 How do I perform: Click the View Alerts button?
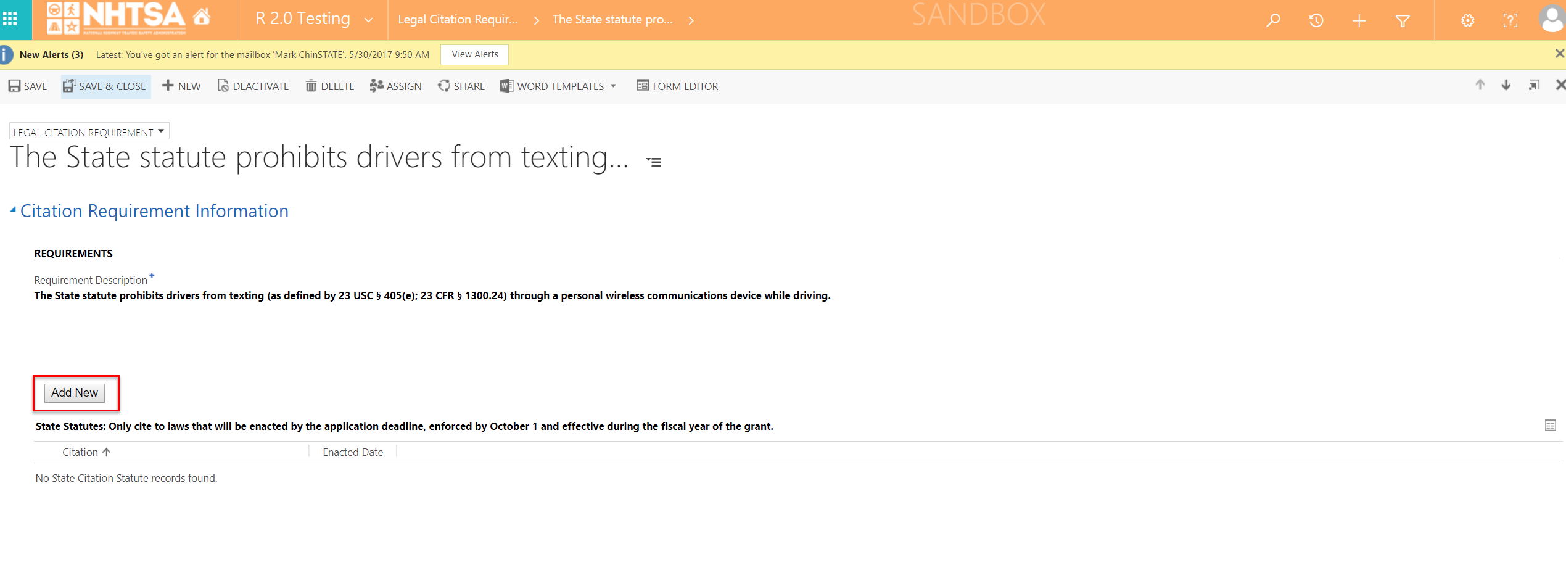pyautogui.click(x=474, y=54)
